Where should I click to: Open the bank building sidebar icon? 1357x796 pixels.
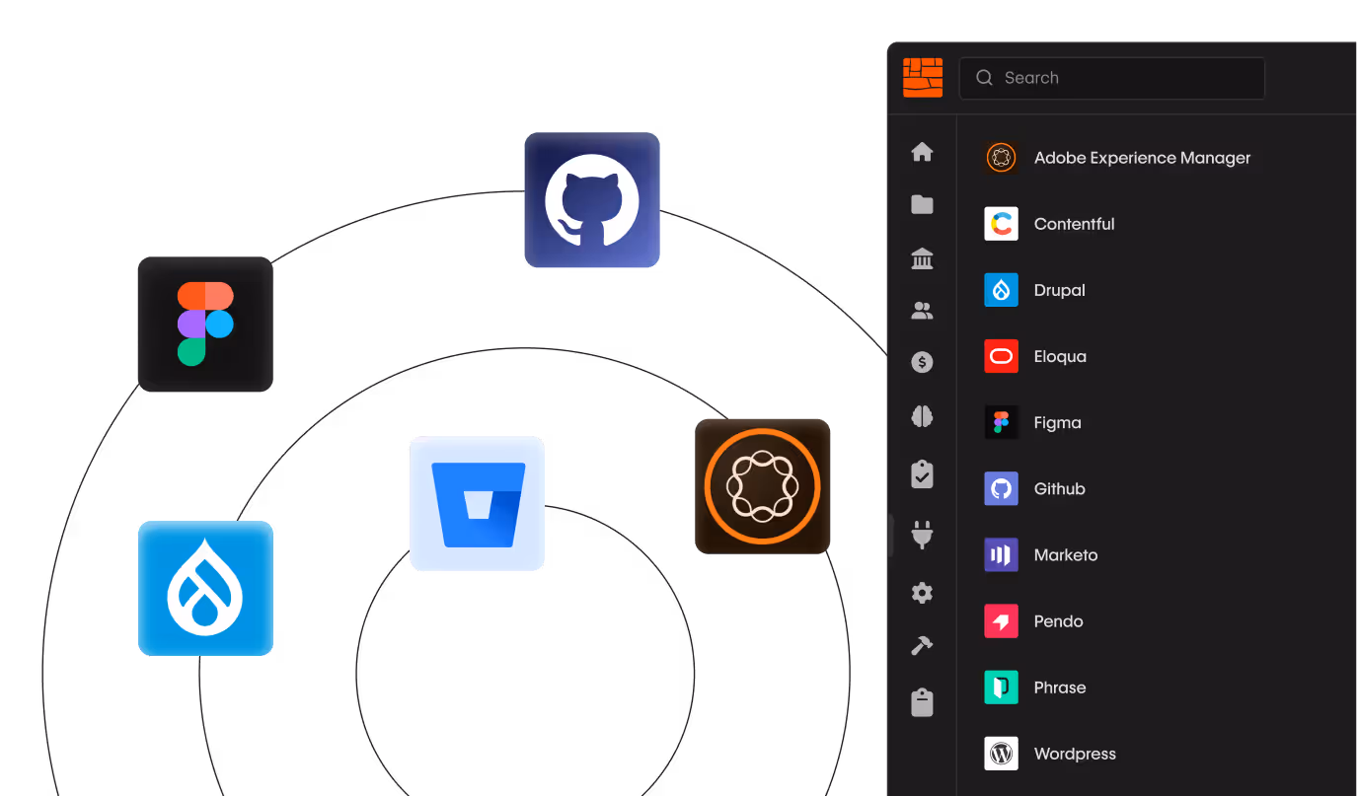[x=922, y=258]
